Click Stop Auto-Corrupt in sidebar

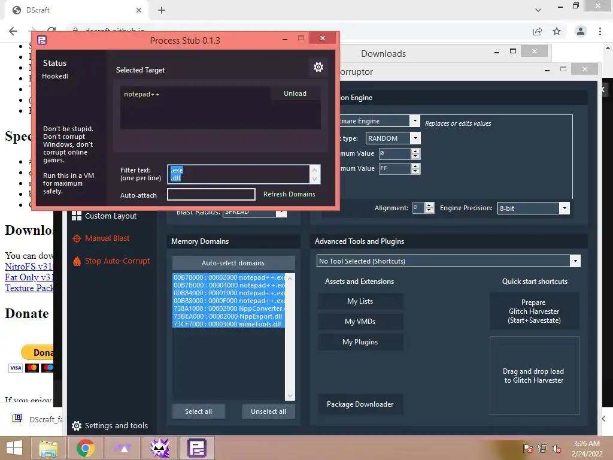pyautogui.click(x=117, y=261)
